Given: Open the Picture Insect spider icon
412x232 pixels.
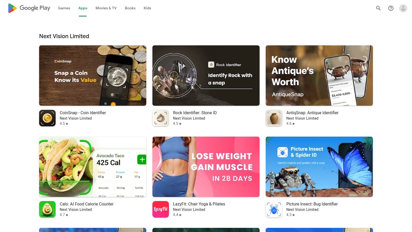Looking at the screenshot, I should (274, 209).
